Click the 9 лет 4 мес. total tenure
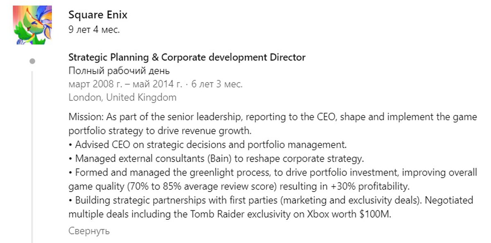The height and width of the screenshot is (243, 491). point(94,29)
